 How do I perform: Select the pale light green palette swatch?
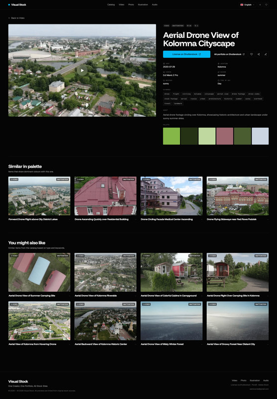coord(207,136)
